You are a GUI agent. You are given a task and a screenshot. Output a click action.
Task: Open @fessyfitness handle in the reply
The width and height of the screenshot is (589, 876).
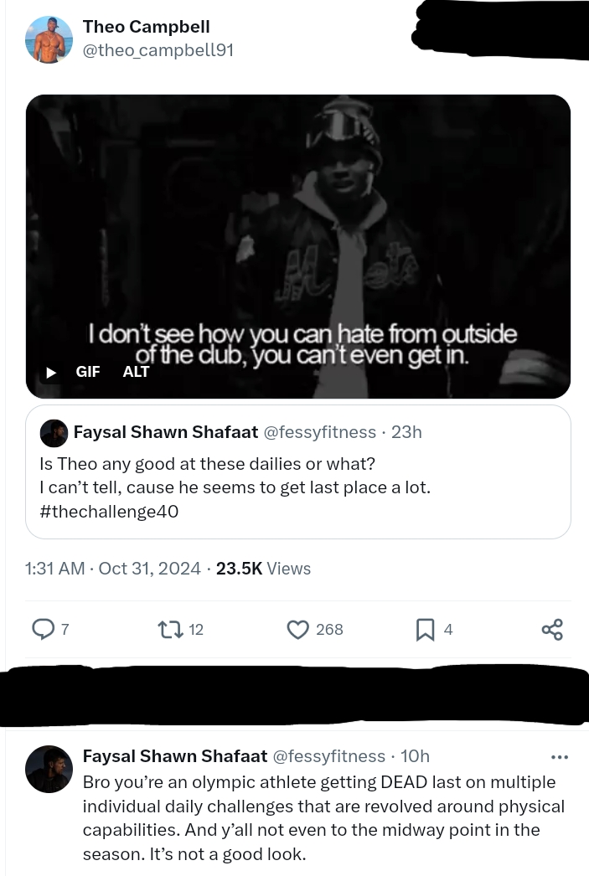328,756
